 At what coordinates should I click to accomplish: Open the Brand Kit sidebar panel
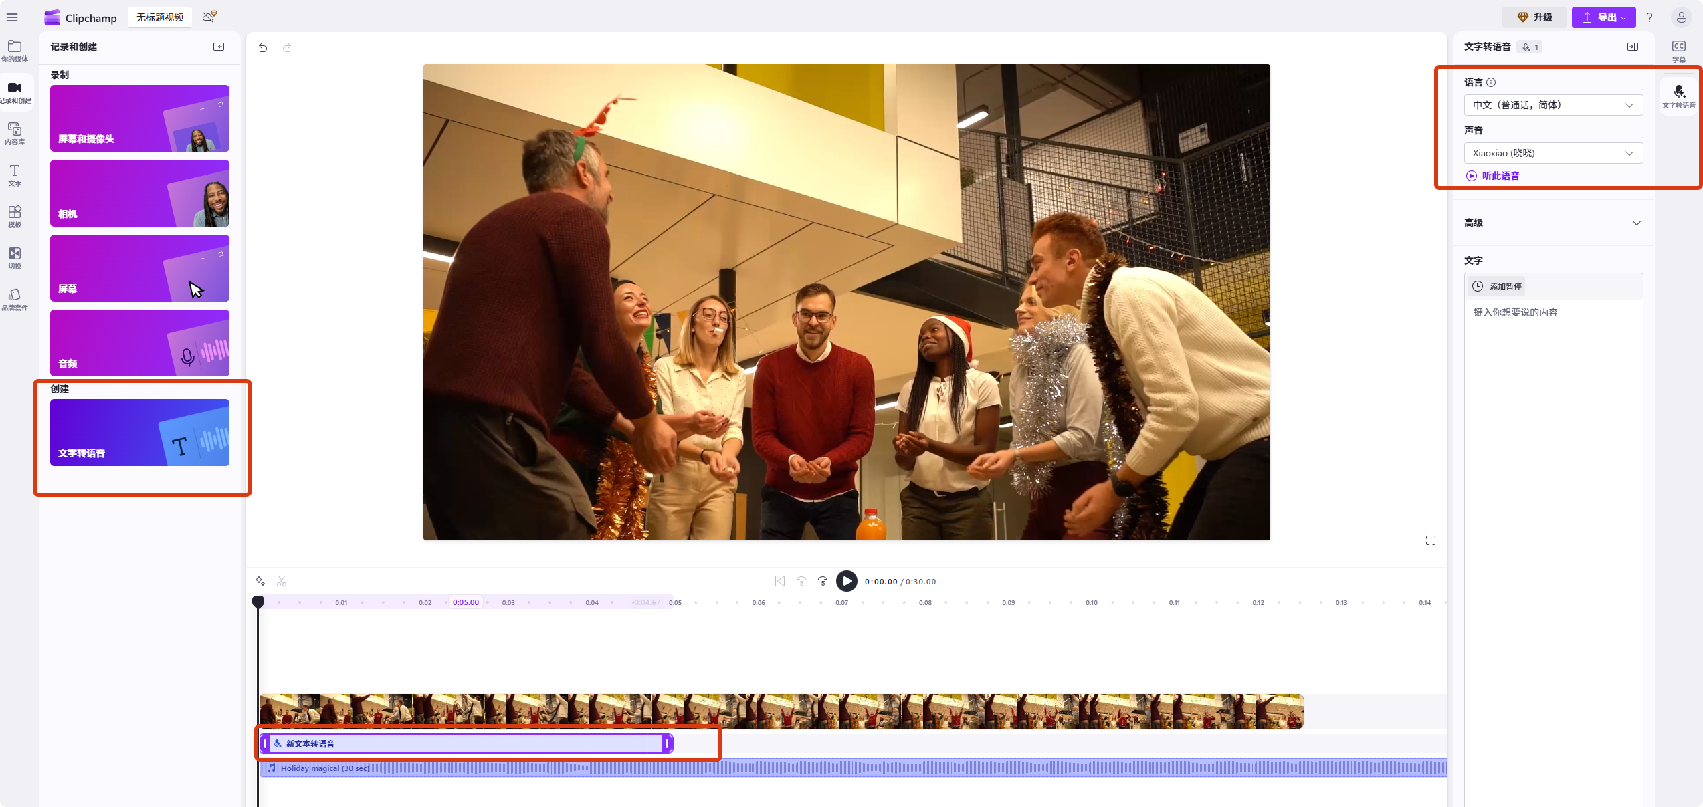[15, 299]
